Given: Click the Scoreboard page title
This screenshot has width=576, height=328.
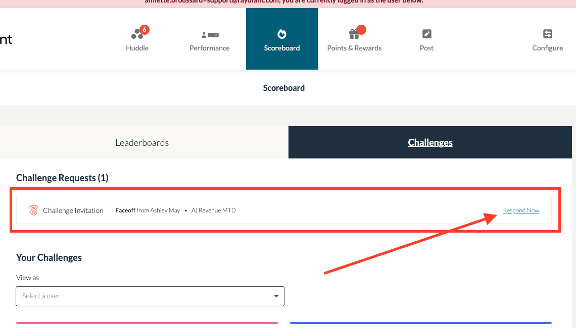Looking at the screenshot, I should [283, 88].
